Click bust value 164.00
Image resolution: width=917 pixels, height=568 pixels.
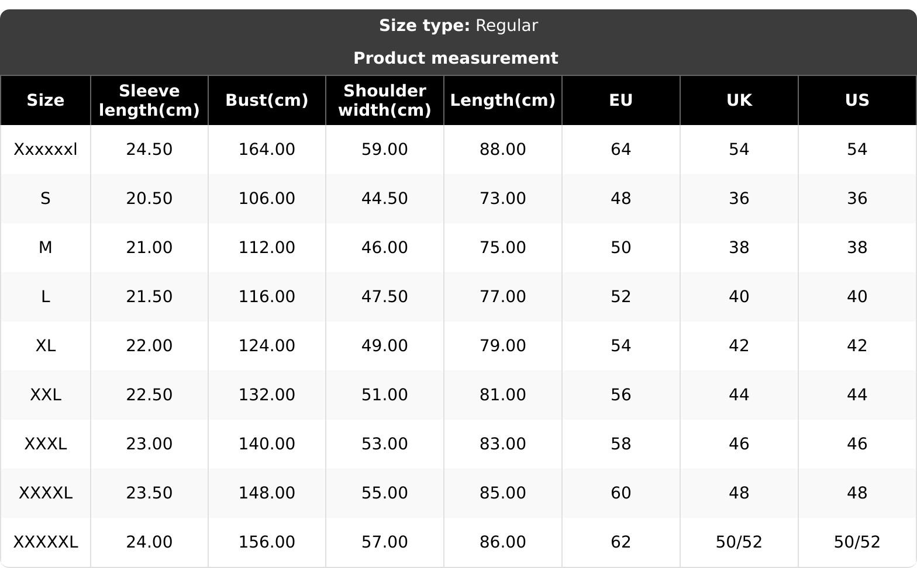(x=267, y=150)
